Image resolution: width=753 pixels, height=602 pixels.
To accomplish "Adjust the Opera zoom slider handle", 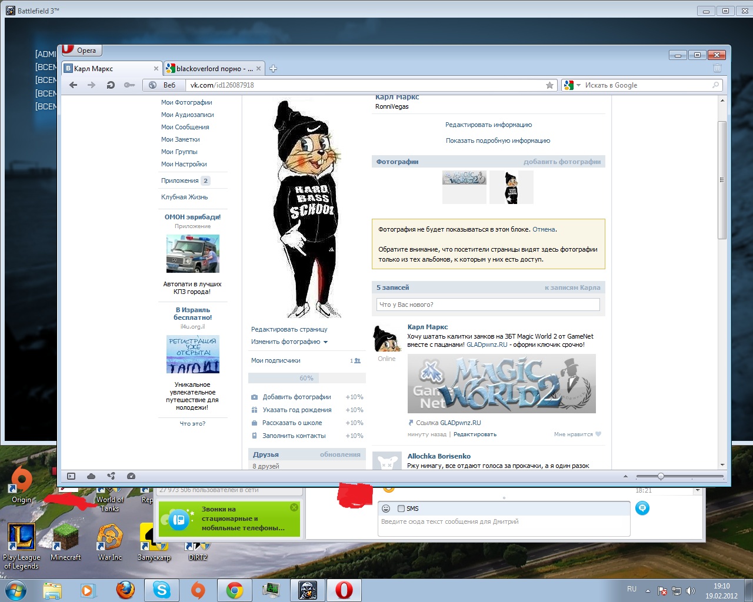I will [661, 476].
